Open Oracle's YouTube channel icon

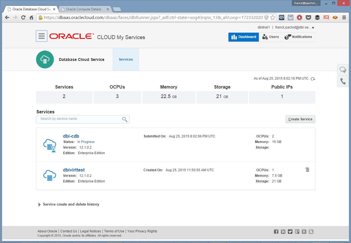click(x=304, y=232)
